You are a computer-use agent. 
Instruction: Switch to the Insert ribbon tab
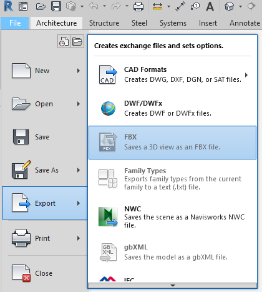tap(208, 23)
